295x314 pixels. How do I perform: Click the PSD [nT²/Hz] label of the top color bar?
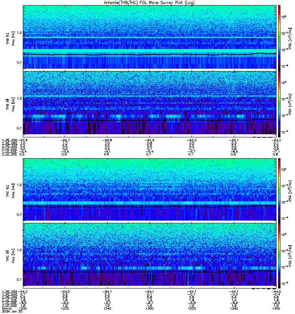(x=290, y=38)
